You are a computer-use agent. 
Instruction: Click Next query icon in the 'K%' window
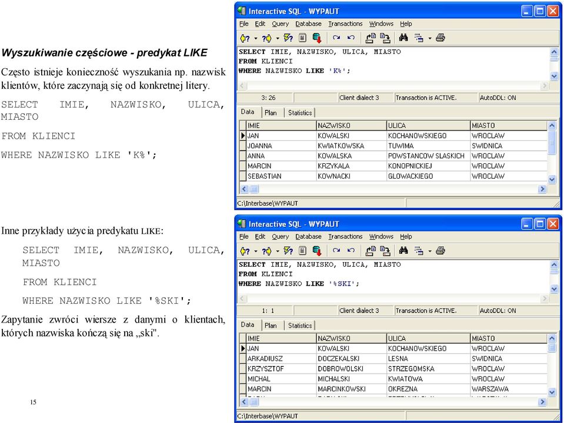266,38
